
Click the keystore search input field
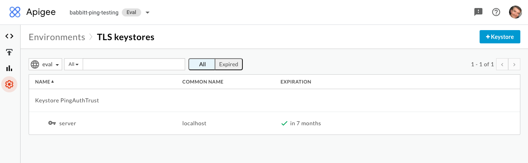tap(134, 64)
